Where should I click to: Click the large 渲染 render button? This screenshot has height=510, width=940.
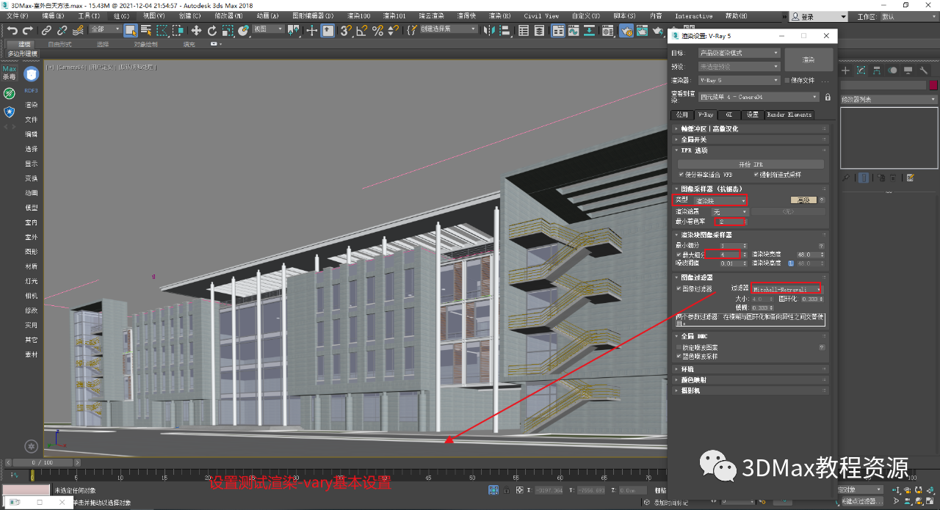click(809, 60)
